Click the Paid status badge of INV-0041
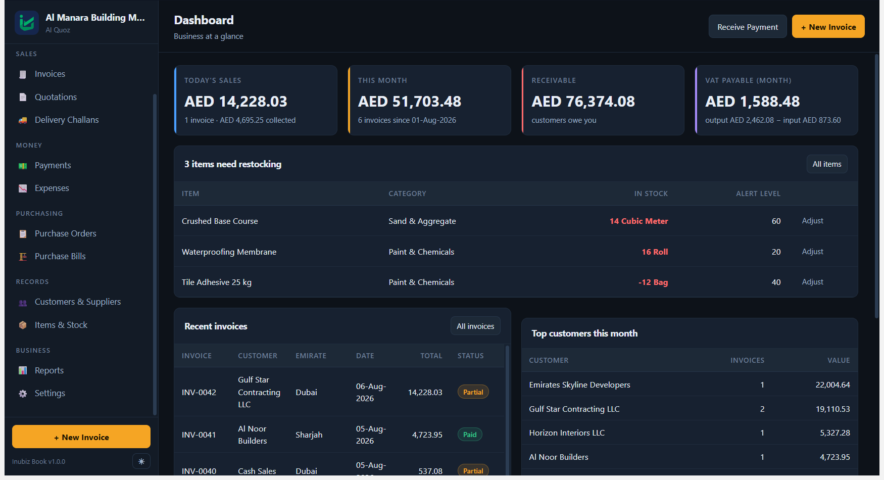Viewport: 884px width, 480px height. click(x=470, y=435)
